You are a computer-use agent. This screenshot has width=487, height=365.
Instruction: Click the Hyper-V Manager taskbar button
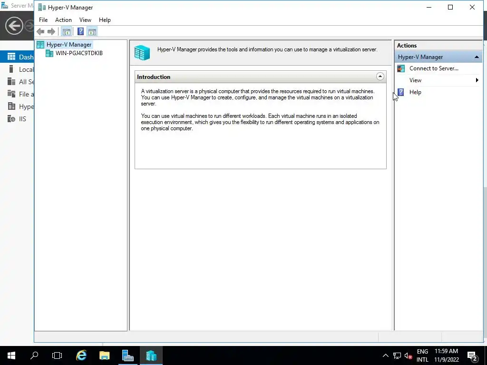pyautogui.click(x=151, y=355)
